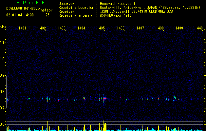This screenshot has height=131, width=206.
Task: Click the meteor echo at 1434
Action: [x=84, y=98]
